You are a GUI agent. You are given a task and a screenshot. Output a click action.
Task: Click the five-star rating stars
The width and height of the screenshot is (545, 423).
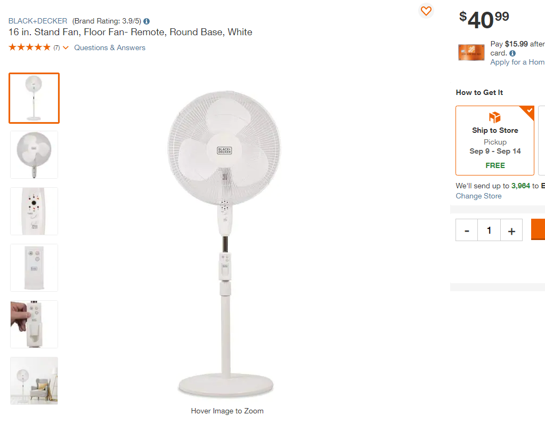[29, 47]
